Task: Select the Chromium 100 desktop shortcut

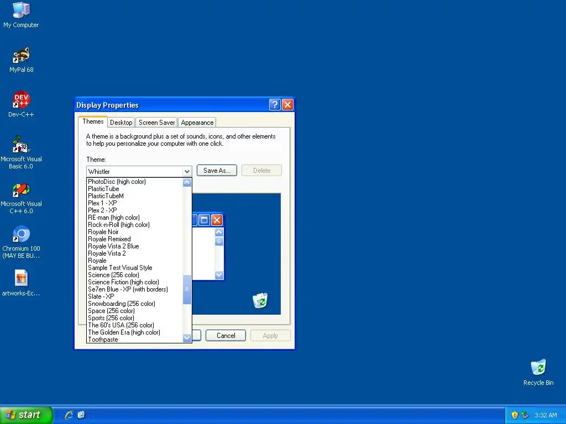Action: click(21, 242)
